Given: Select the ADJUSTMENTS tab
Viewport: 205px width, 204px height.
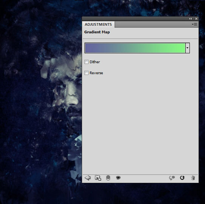Looking at the screenshot, I should [98, 25].
